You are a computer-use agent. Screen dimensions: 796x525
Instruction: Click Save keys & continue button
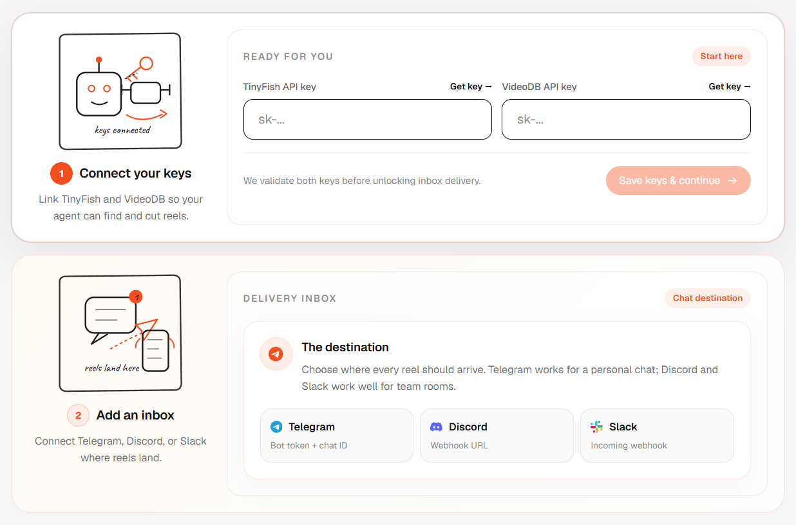678,180
